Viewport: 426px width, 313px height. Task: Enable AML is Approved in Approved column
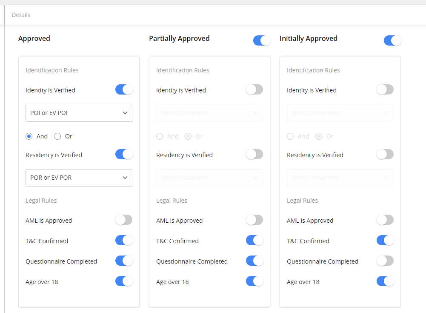pyautogui.click(x=124, y=220)
